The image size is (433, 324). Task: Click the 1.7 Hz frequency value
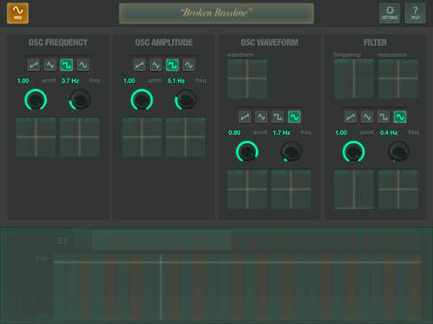pos(281,132)
